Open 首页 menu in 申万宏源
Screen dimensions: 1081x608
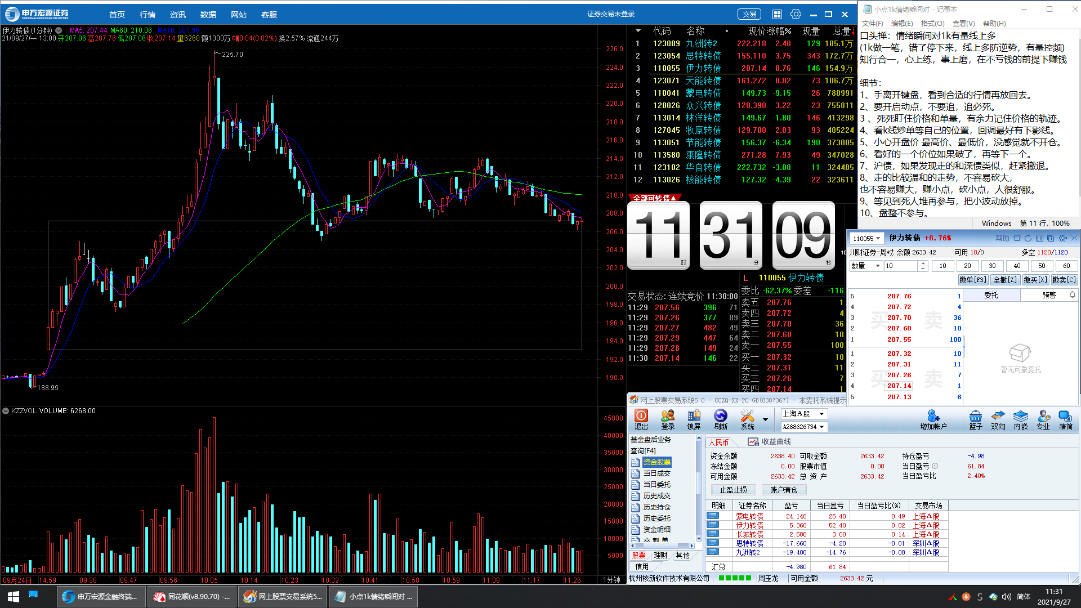point(117,15)
